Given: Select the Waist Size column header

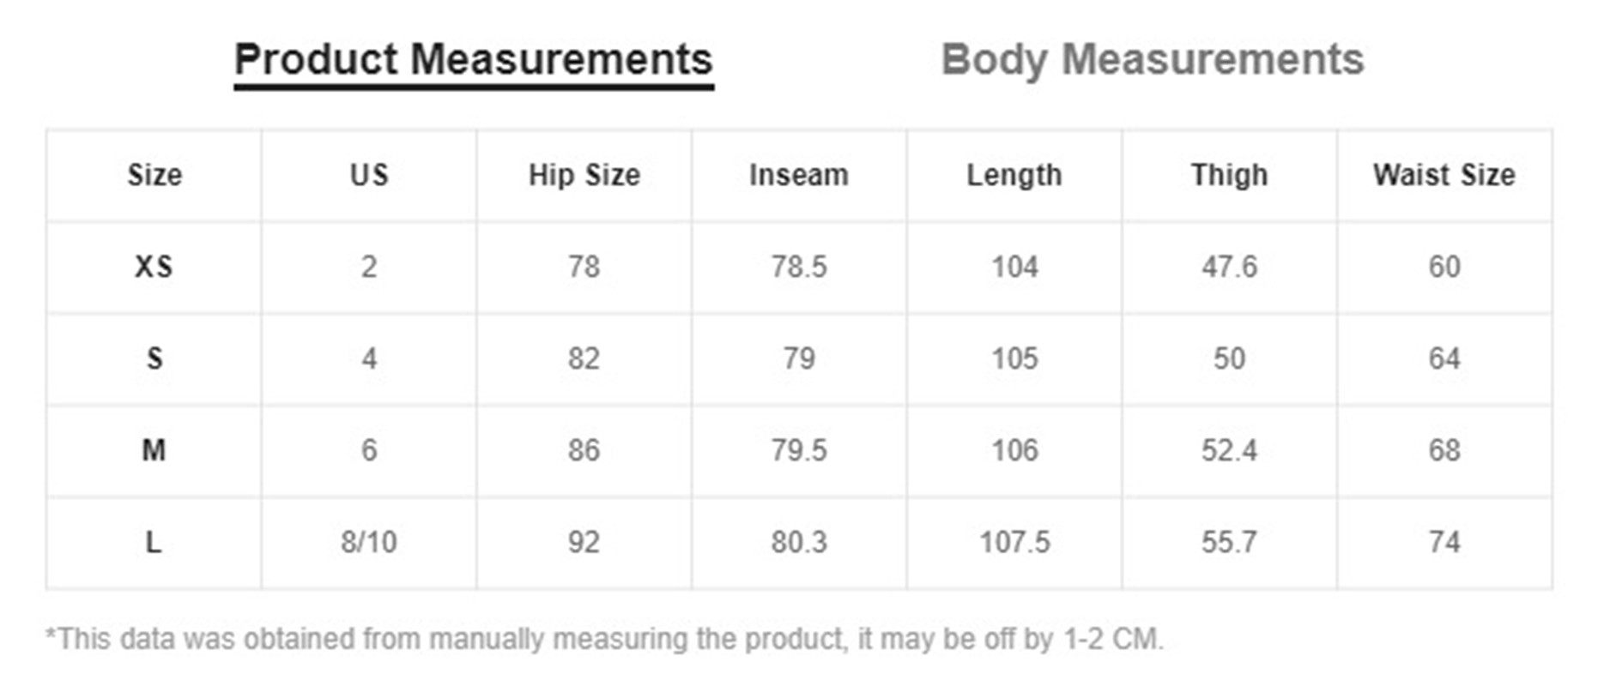Looking at the screenshot, I should point(1444,175).
